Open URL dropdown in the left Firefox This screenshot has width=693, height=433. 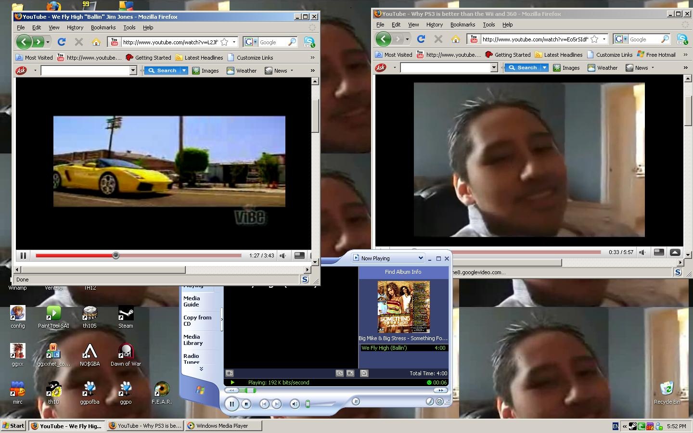point(234,42)
